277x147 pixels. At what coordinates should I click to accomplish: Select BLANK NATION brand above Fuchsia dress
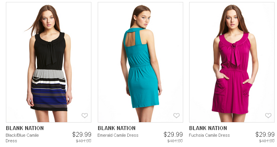click(x=208, y=128)
